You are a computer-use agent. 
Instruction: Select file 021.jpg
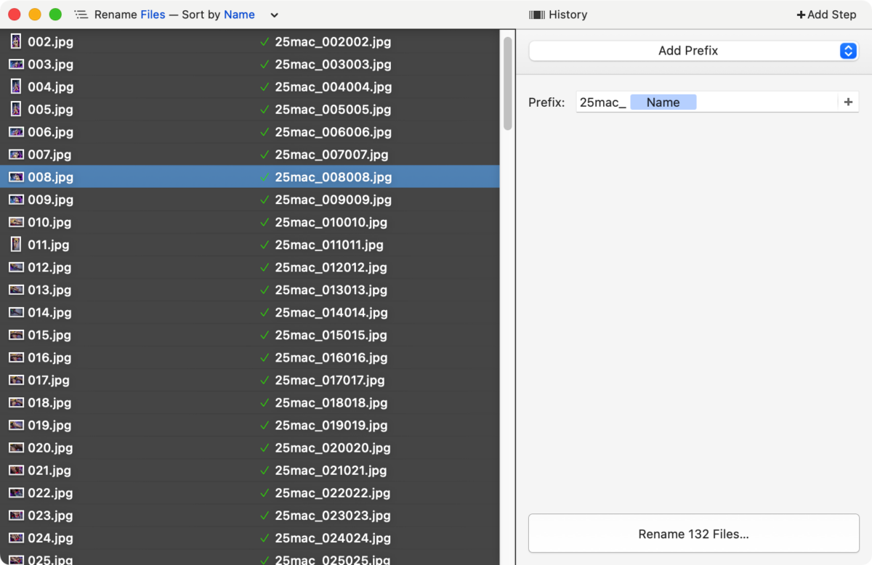[49, 470]
